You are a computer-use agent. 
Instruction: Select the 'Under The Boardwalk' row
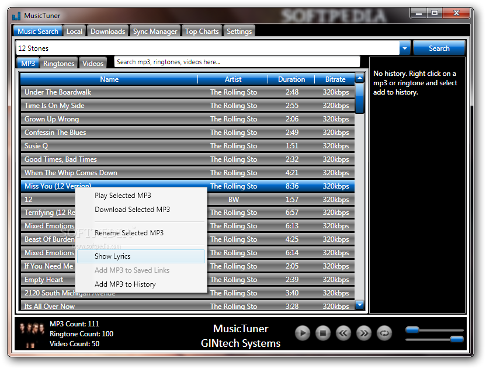188,92
